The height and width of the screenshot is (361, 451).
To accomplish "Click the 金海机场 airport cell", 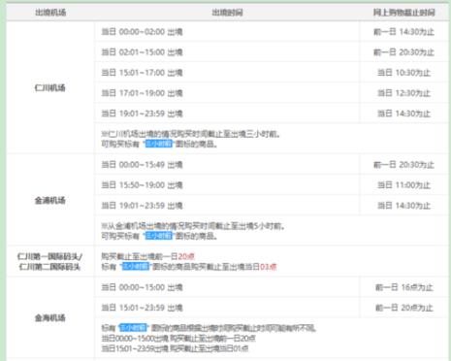I will coord(50,317).
